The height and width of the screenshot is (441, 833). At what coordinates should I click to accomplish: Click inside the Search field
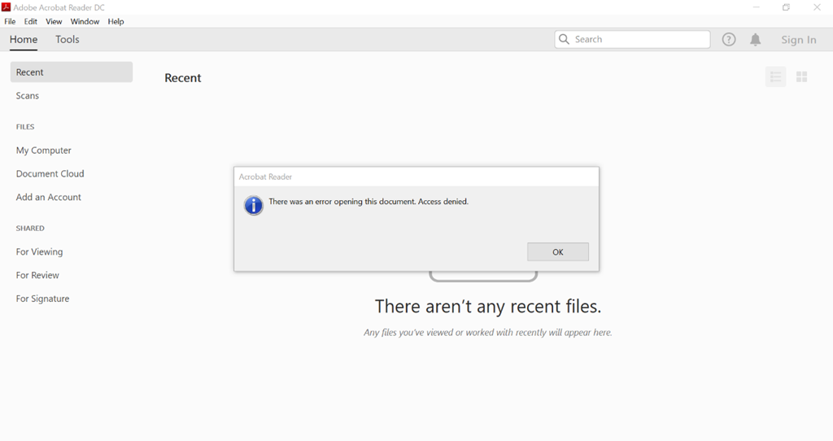(x=639, y=39)
